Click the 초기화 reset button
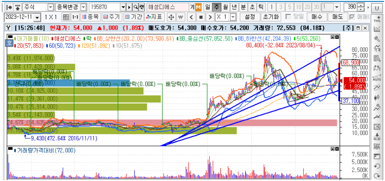Viewport: 385px width, 181px height. coord(271,17)
